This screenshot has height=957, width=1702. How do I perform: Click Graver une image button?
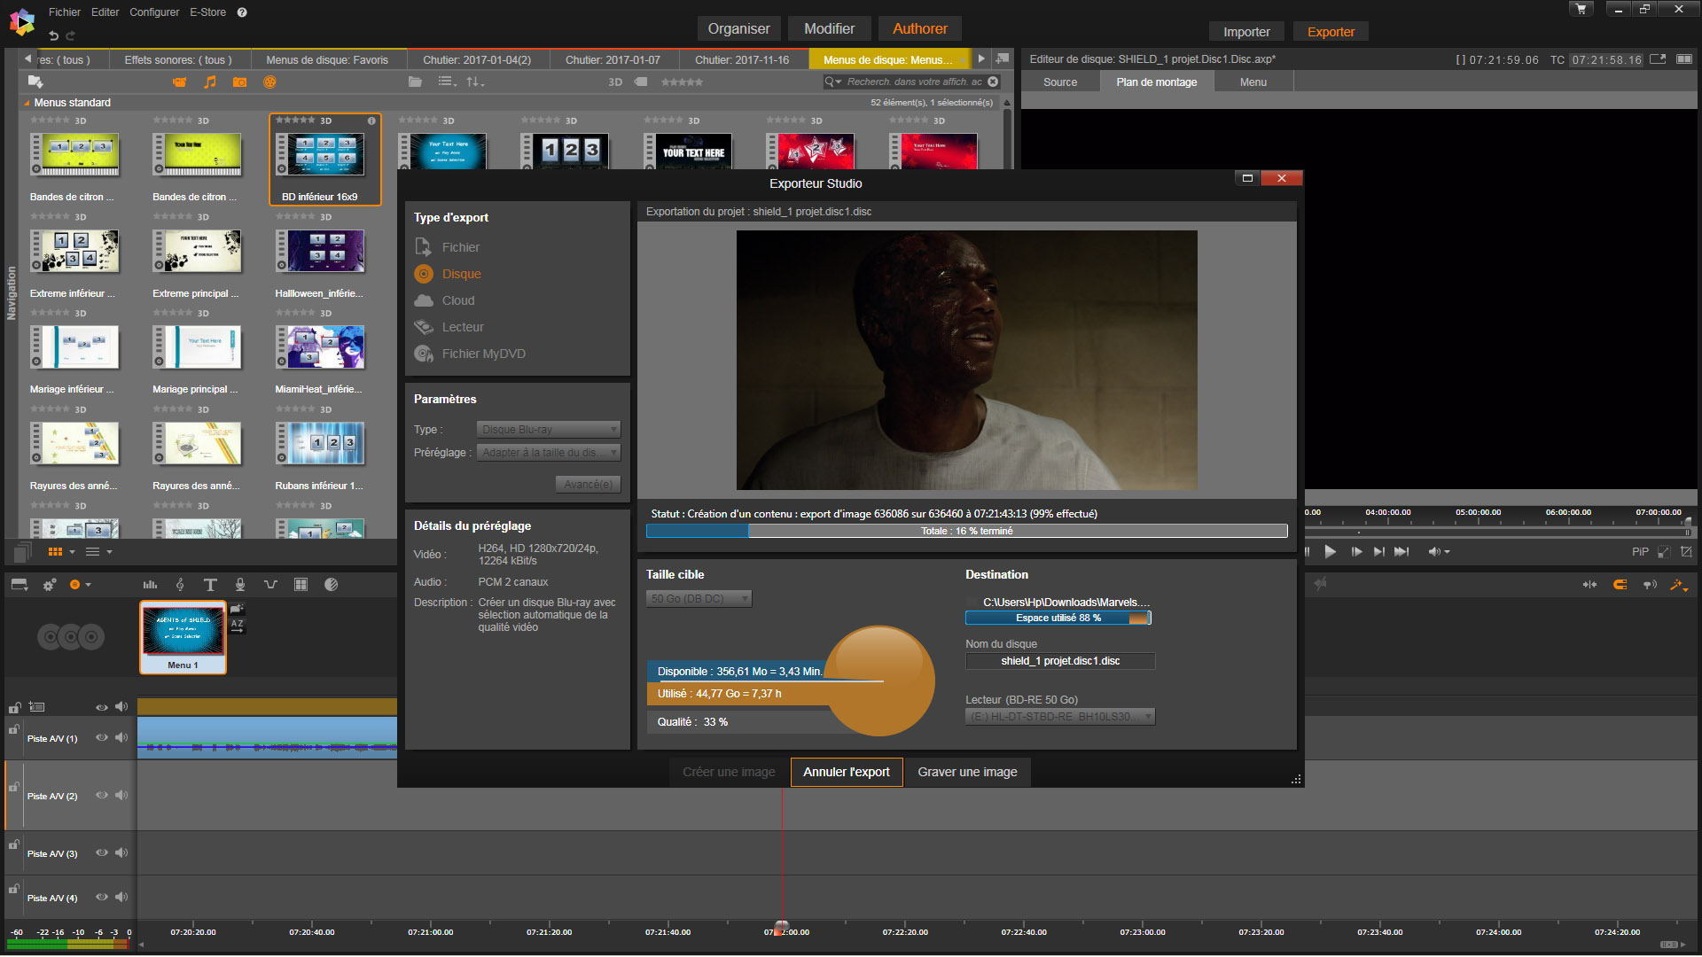tap(967, 772)
